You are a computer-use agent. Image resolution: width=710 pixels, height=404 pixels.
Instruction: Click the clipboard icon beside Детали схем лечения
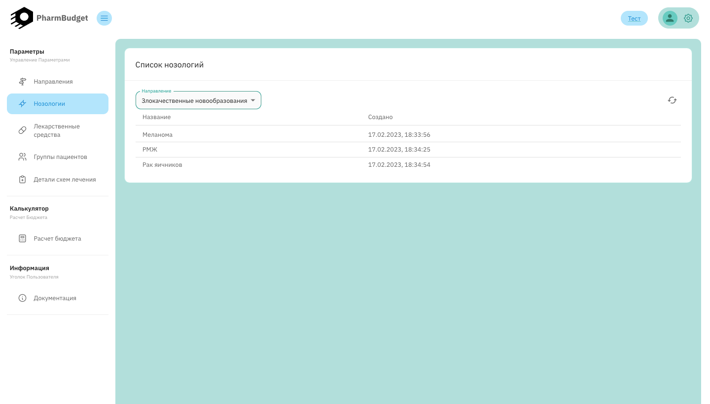pyautogui.click(x=22, y=180)
